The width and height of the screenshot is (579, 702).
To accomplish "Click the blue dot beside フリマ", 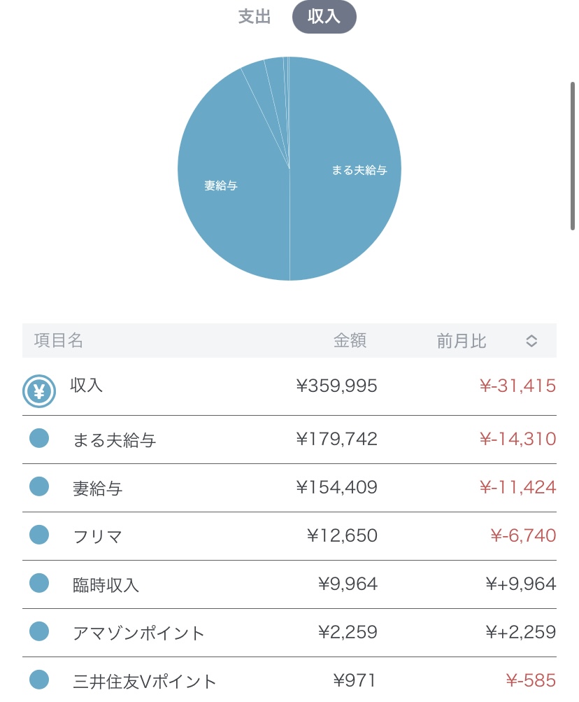I will click(39, 535).
